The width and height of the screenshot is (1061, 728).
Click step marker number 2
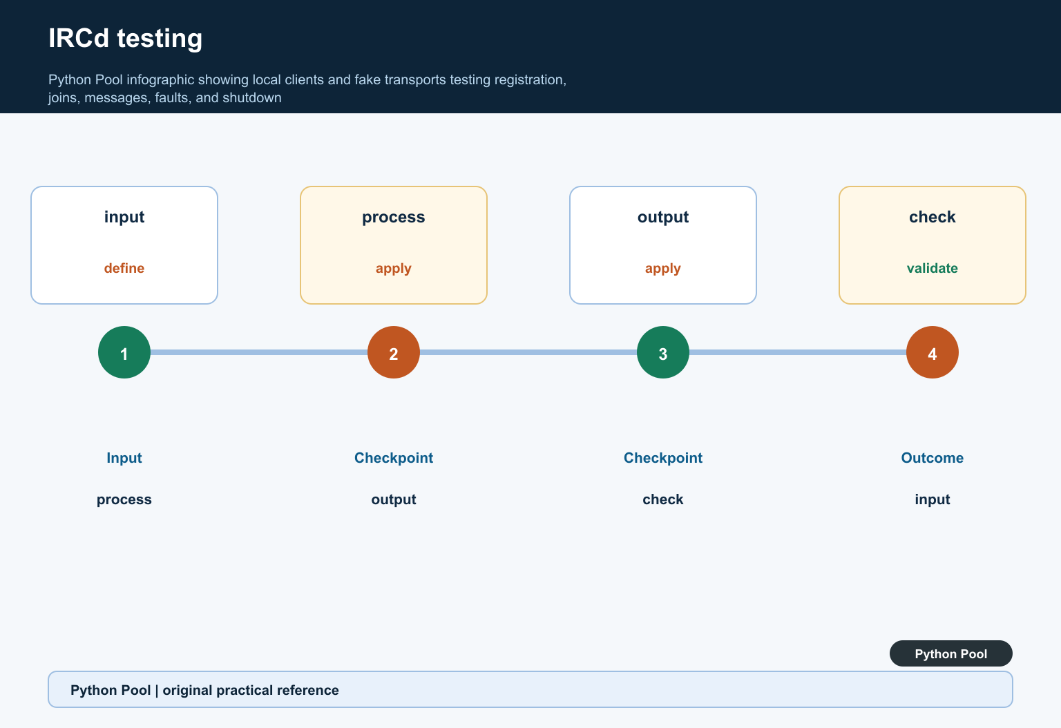coord(394,352)
